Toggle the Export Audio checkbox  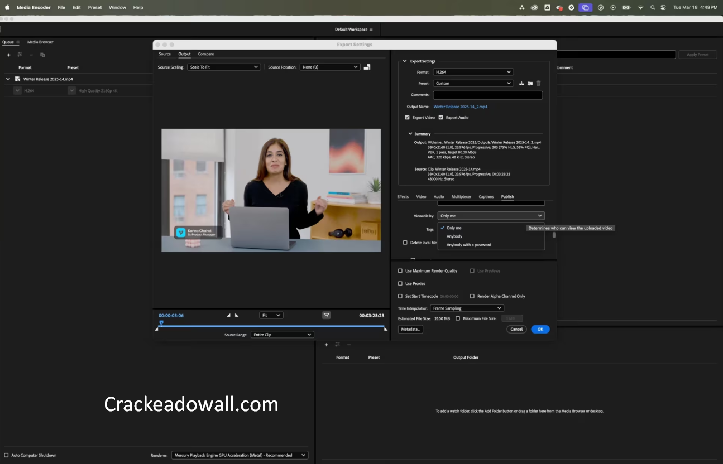441,118
